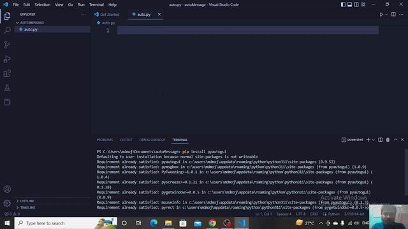
Task: Open the Help menu
Action: pyautogui.click(x=112, y=4)
